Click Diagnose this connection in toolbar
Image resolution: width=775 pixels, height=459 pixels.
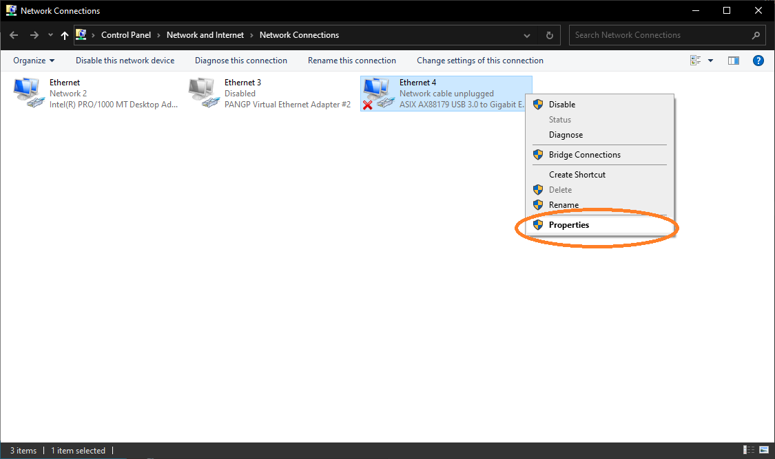(x=240, y=61)
